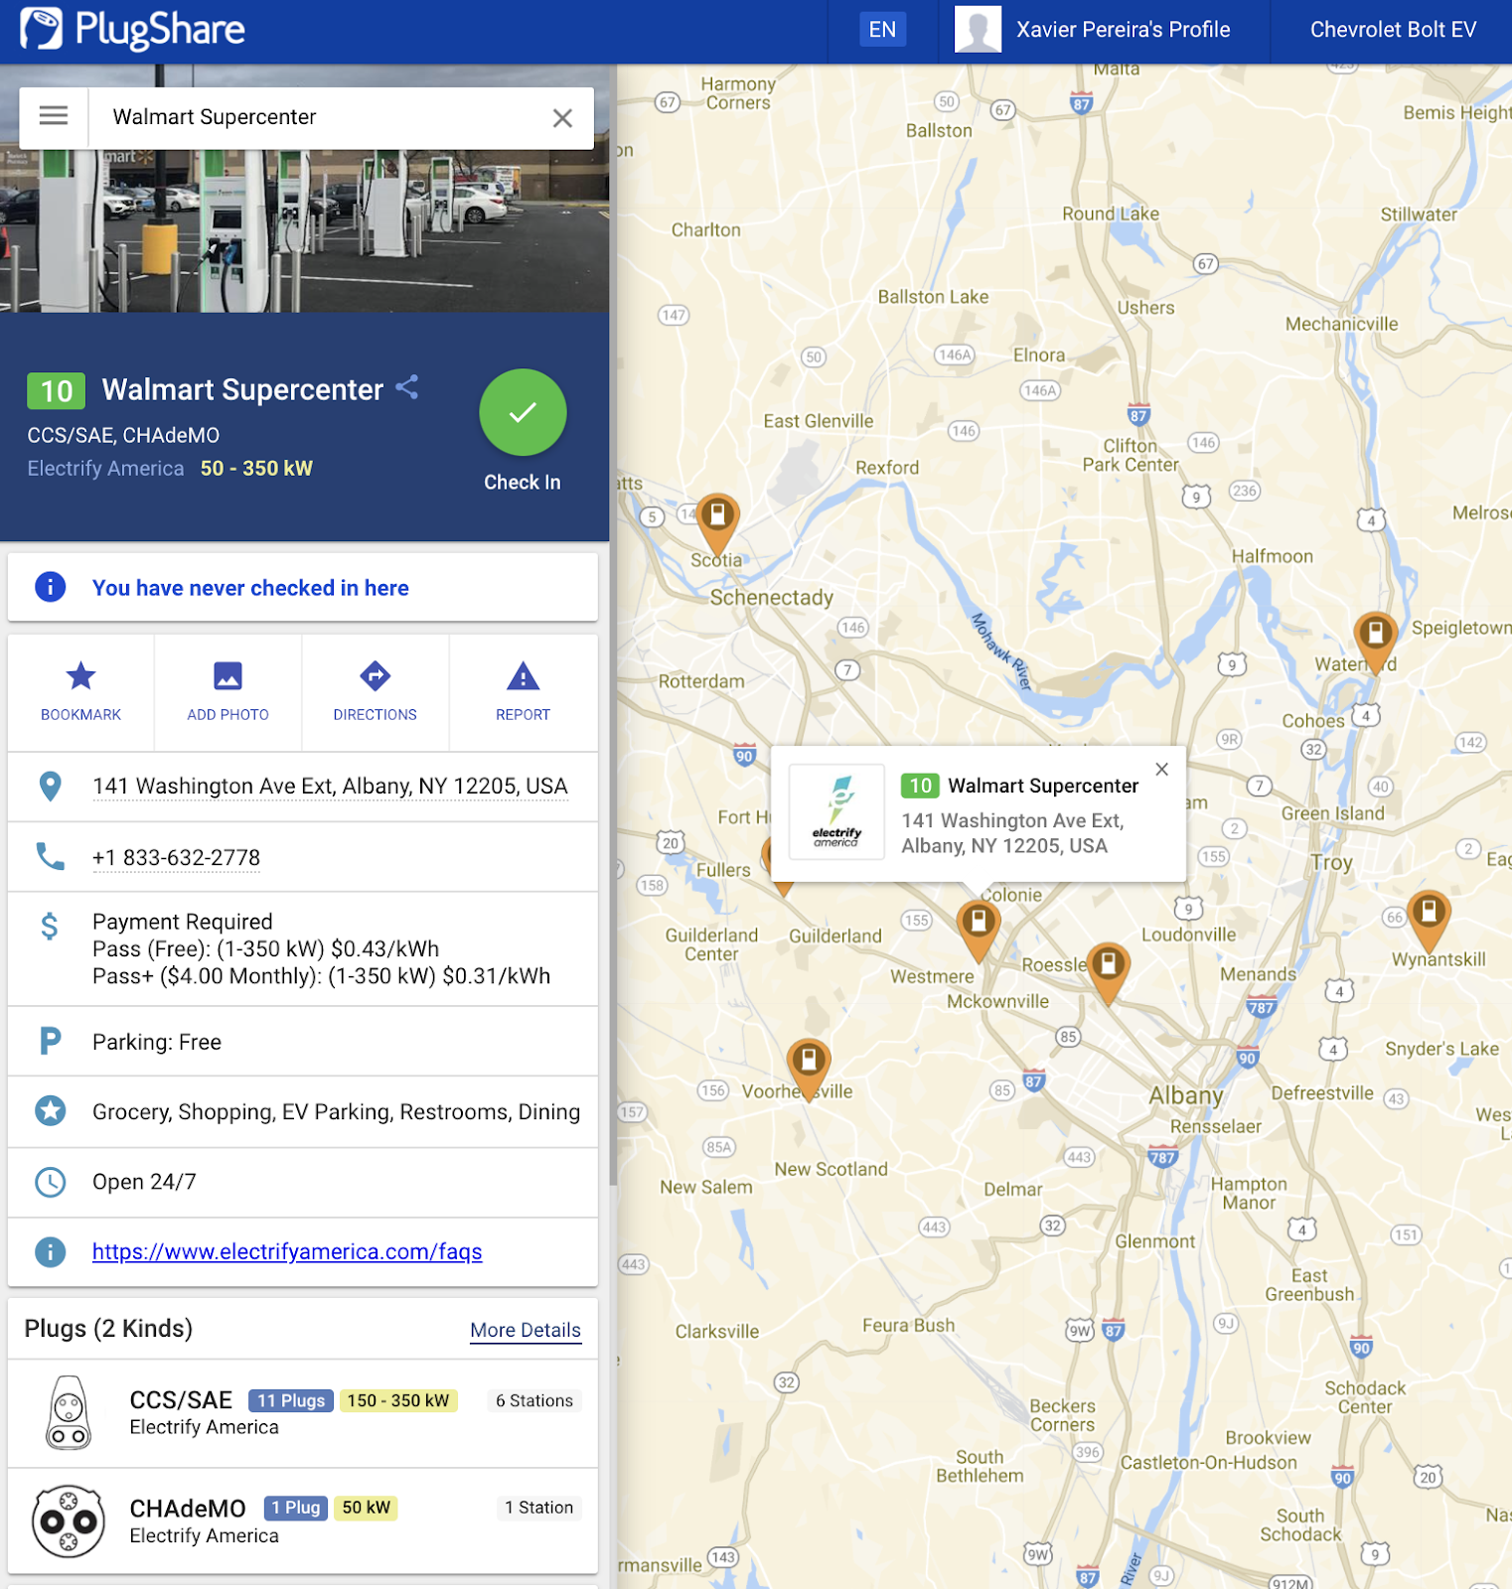Open More Details for plugs
This screenshot has height=1589, width=1512.
526,1330
